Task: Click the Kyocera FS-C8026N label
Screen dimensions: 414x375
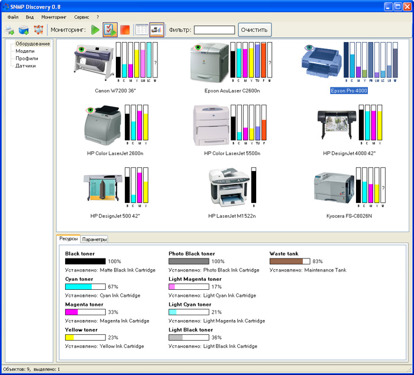Action: click(349, 216)
